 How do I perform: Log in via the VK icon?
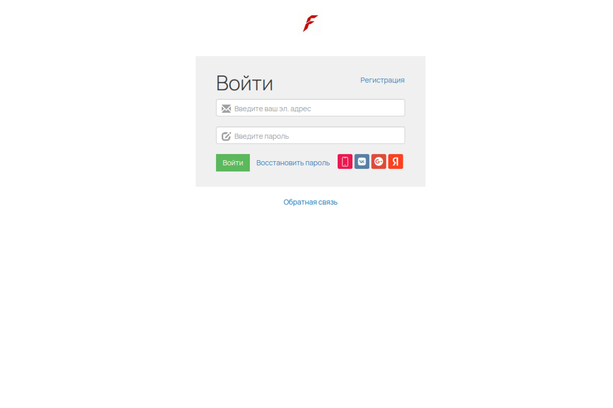coord(362,162)
